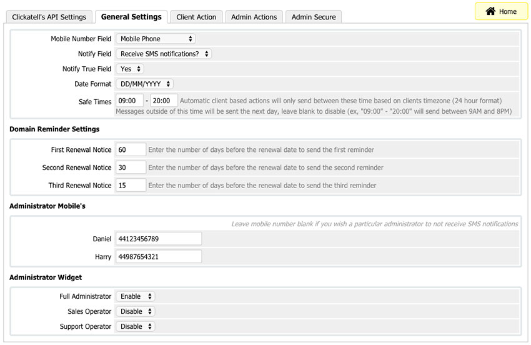Open the Clickatell's API Settings tab
Image resolution: width=531 pixels, height=345 pixels.
click(49, 17)
